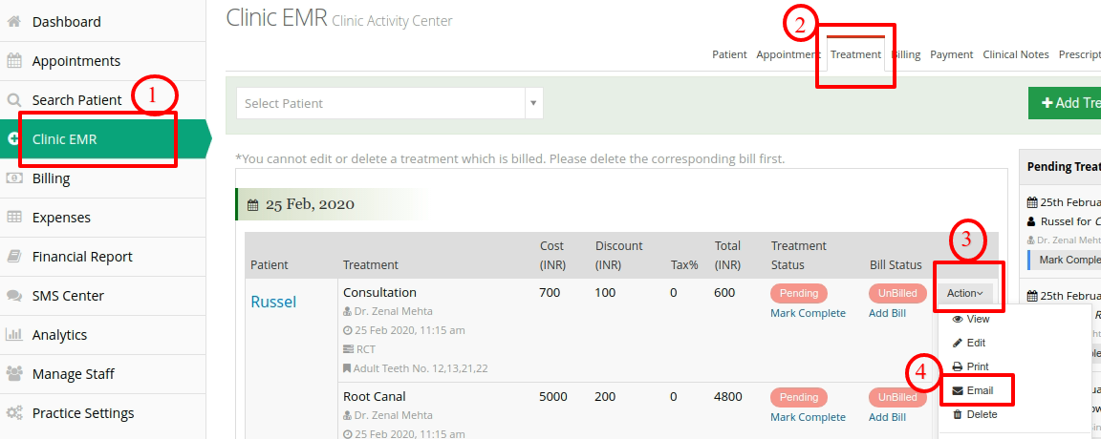1101x439 pixels.
Task: Select the Billing money icon in sidebar
Action: (14, 178)
